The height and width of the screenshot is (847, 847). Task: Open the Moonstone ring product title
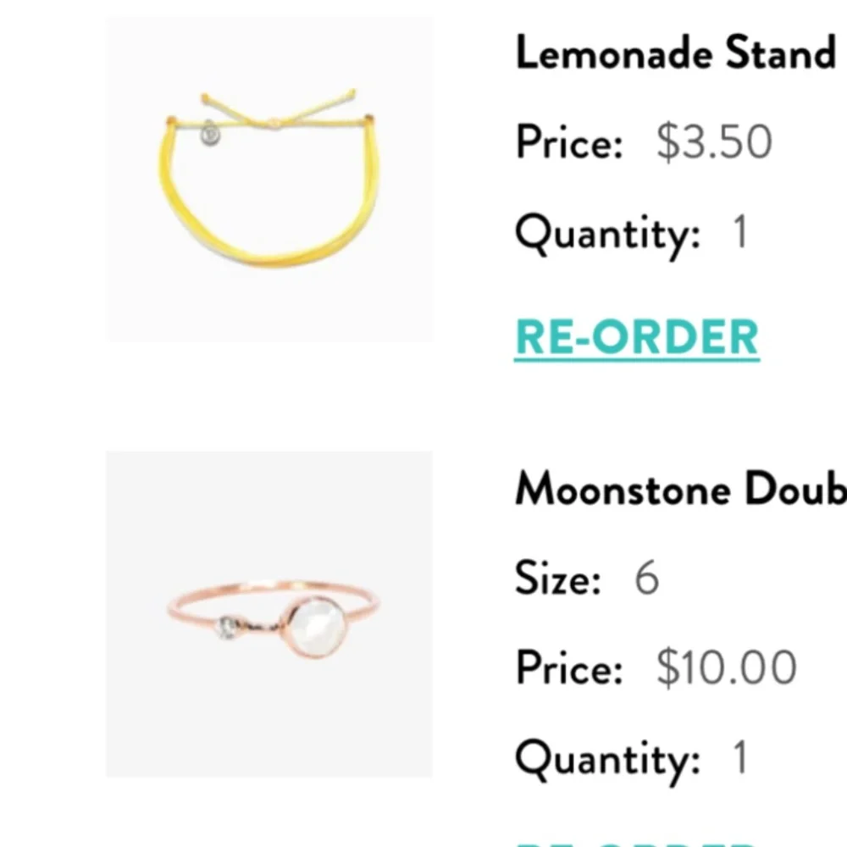pyautogui.click(x=680, y=490)
